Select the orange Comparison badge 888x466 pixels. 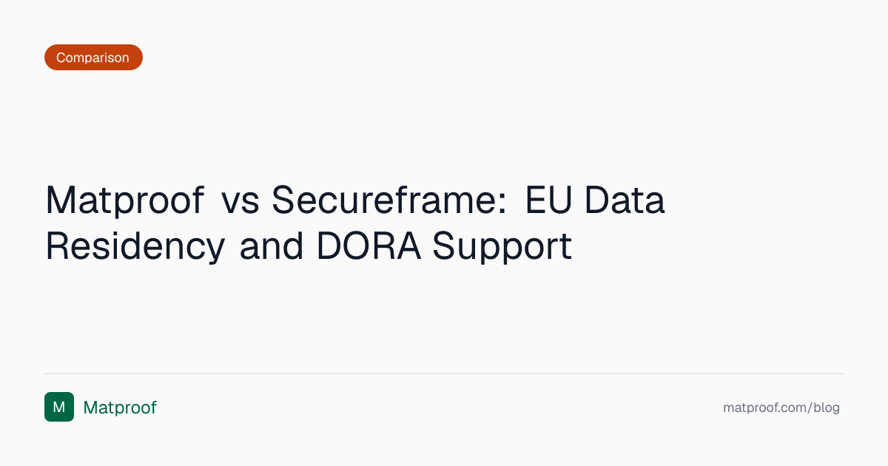(93, 58)
